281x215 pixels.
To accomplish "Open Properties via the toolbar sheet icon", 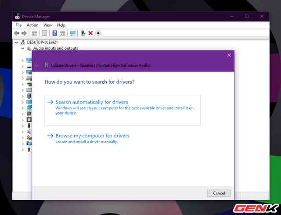I will pyautogui.click(x=44, y=33).
